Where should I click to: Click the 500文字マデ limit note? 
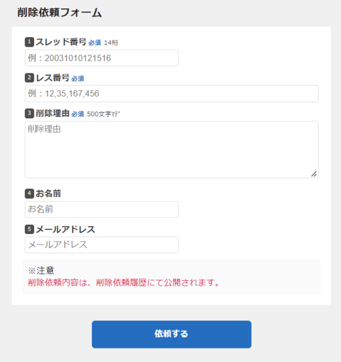tap(107, 114)
